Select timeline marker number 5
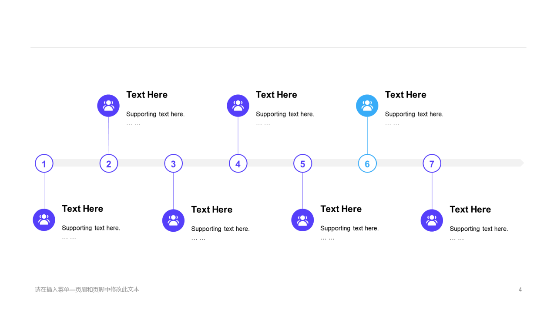 pos(302,163)
